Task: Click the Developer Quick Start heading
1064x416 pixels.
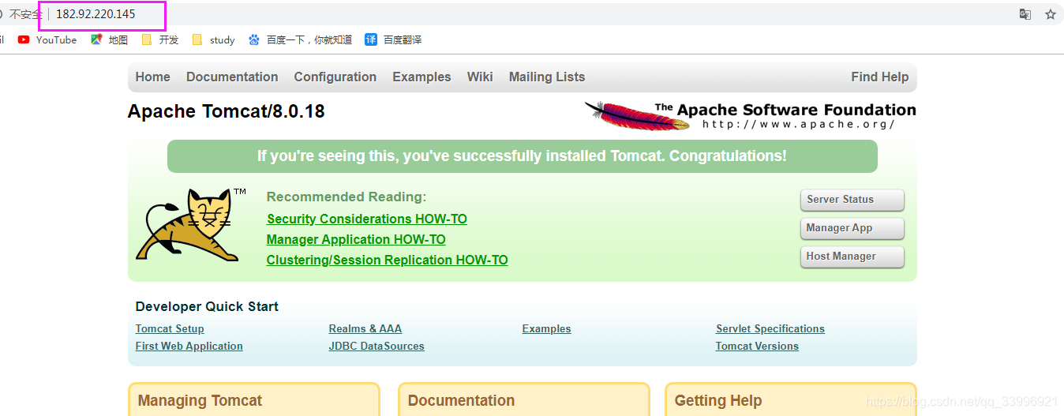Action: coord(207,306)
